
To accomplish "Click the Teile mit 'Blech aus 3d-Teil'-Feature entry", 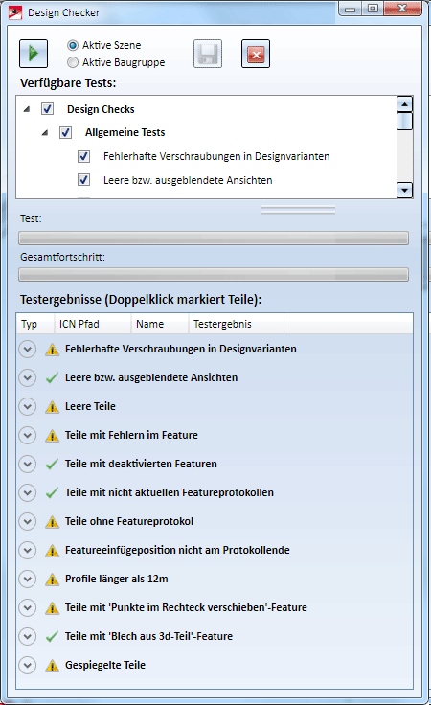I will pyautogui.click(x=148, y=636).
